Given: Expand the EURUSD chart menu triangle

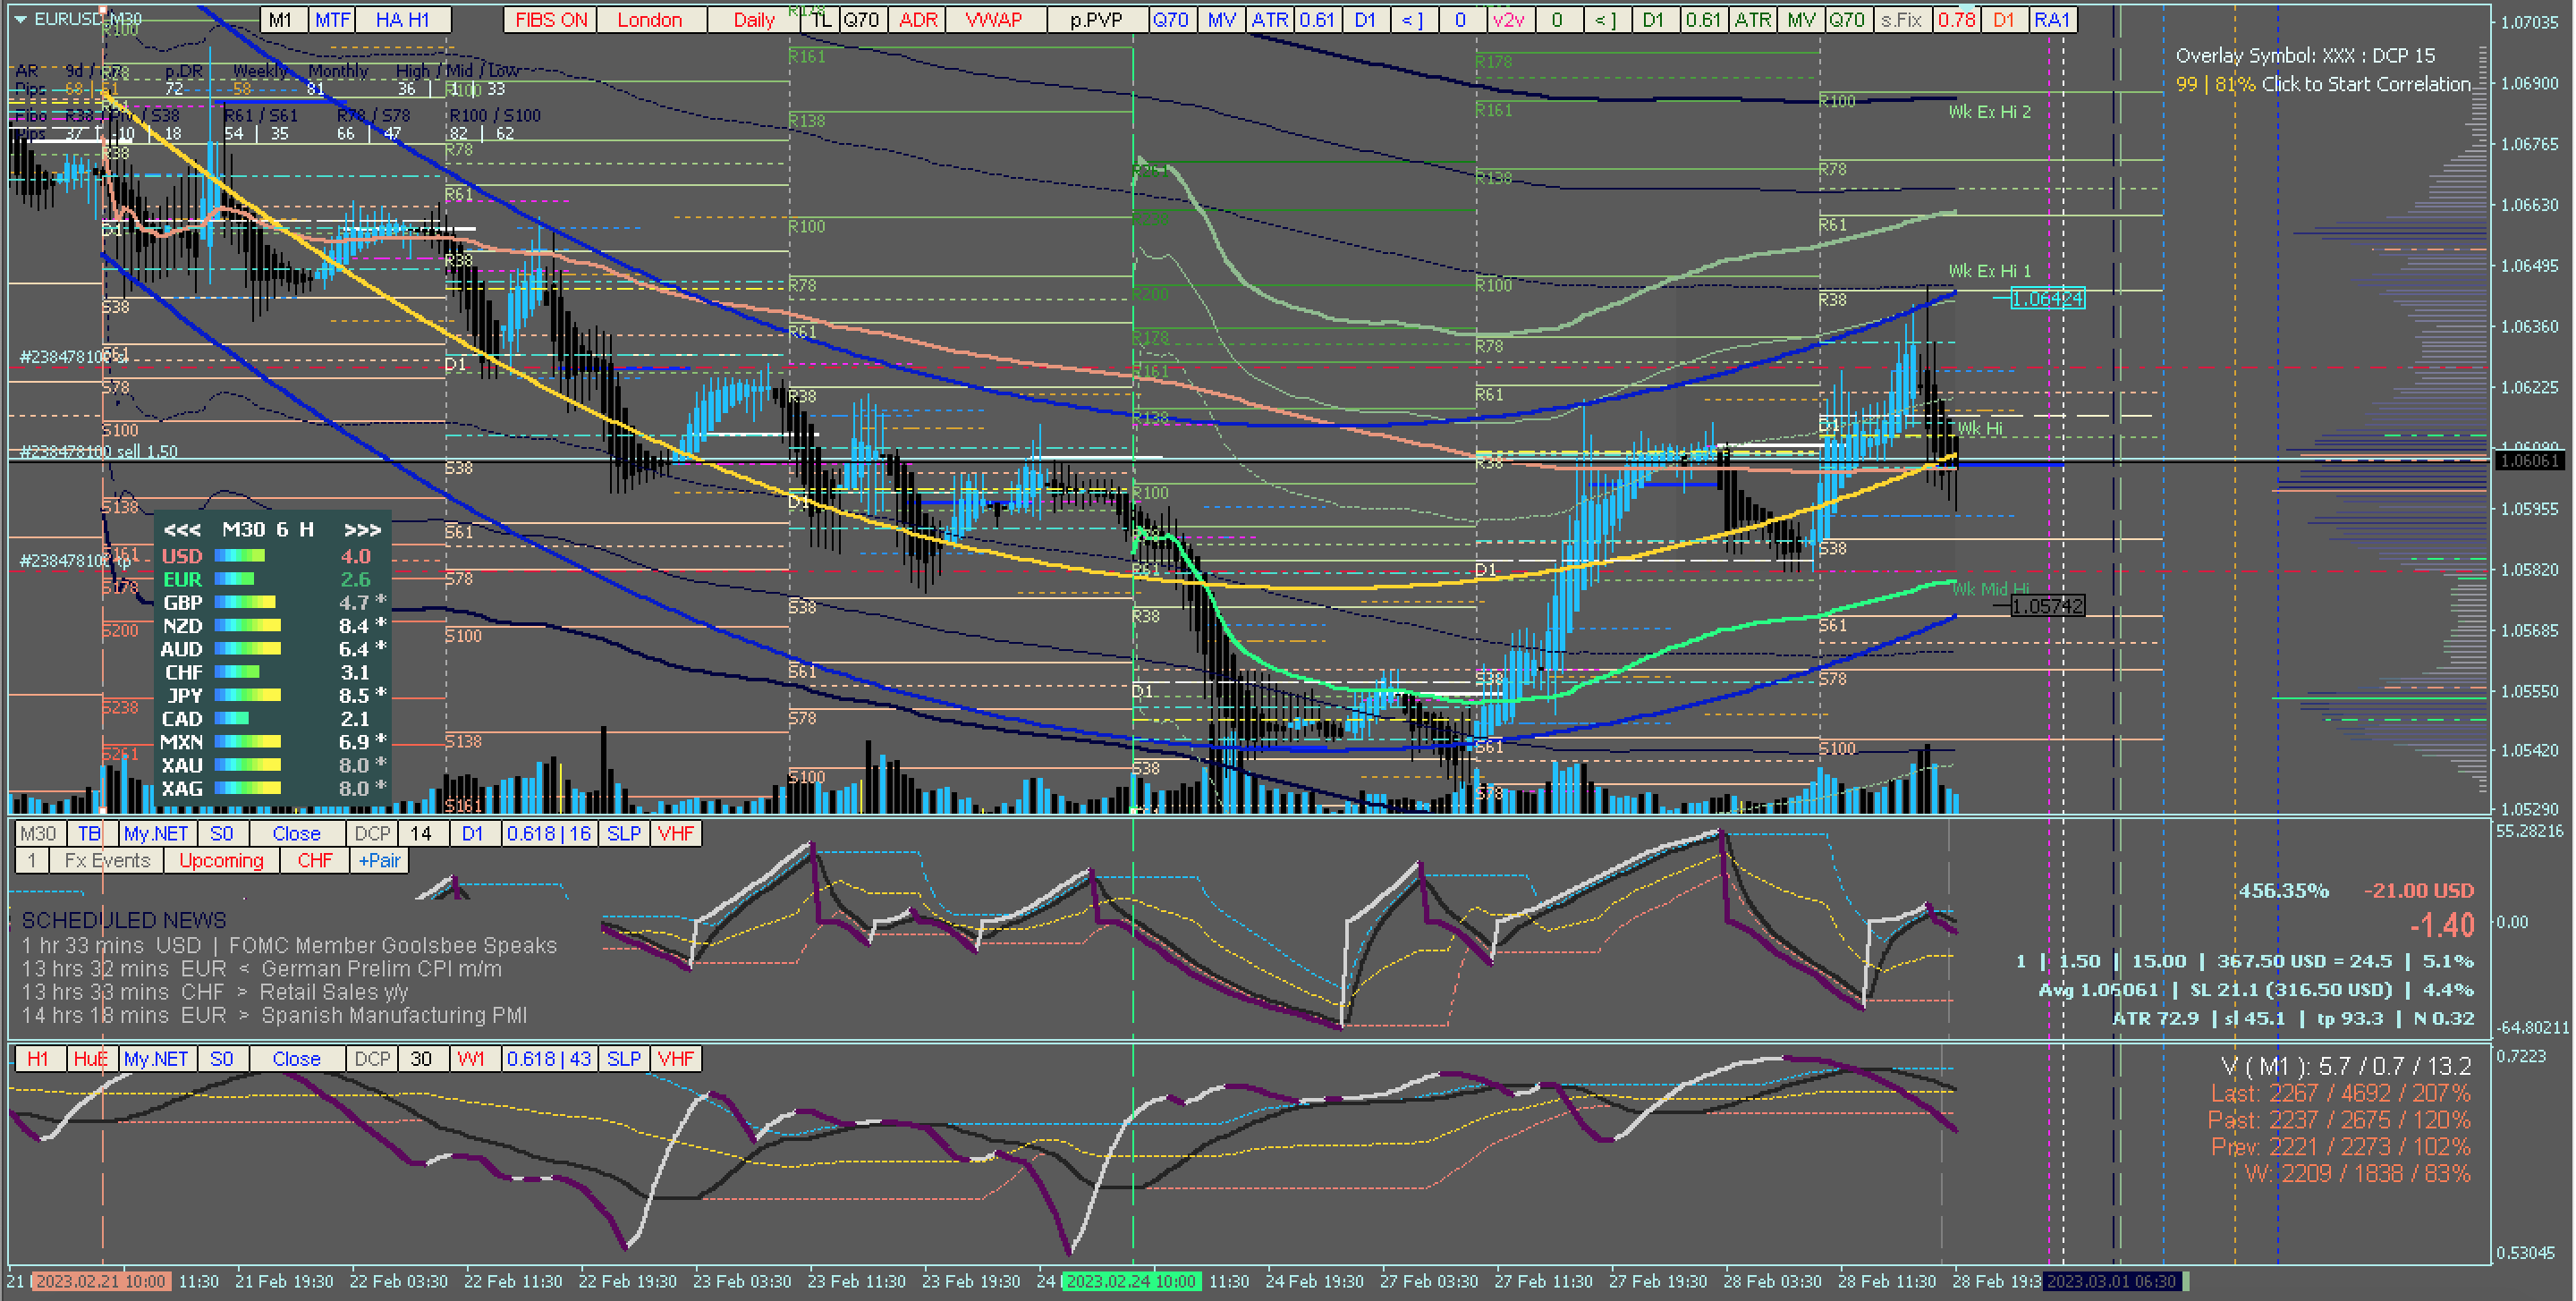Looking at the screenshot, I should coord(21,19).
